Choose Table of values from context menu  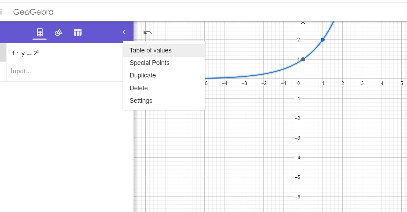pyautogui.click(x=151, y=50)
